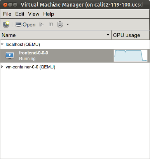
Task: Select the vm-container-0-0 (QEMU) entry
Action: pos(30,67)
